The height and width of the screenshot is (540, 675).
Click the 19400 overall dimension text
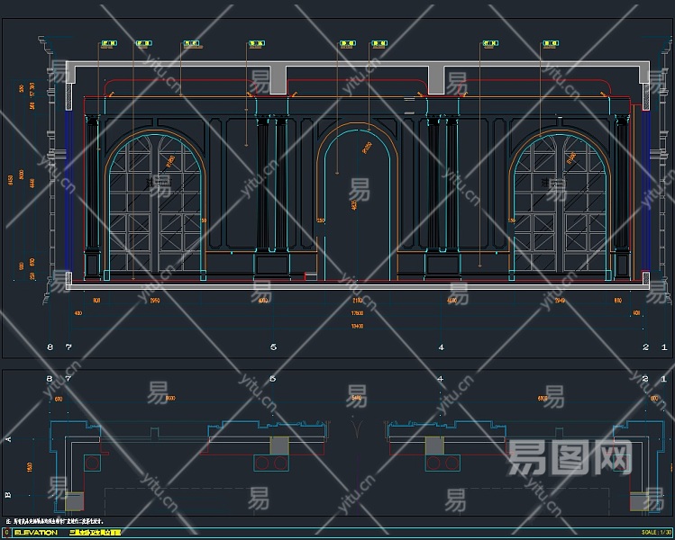(357, 327)
